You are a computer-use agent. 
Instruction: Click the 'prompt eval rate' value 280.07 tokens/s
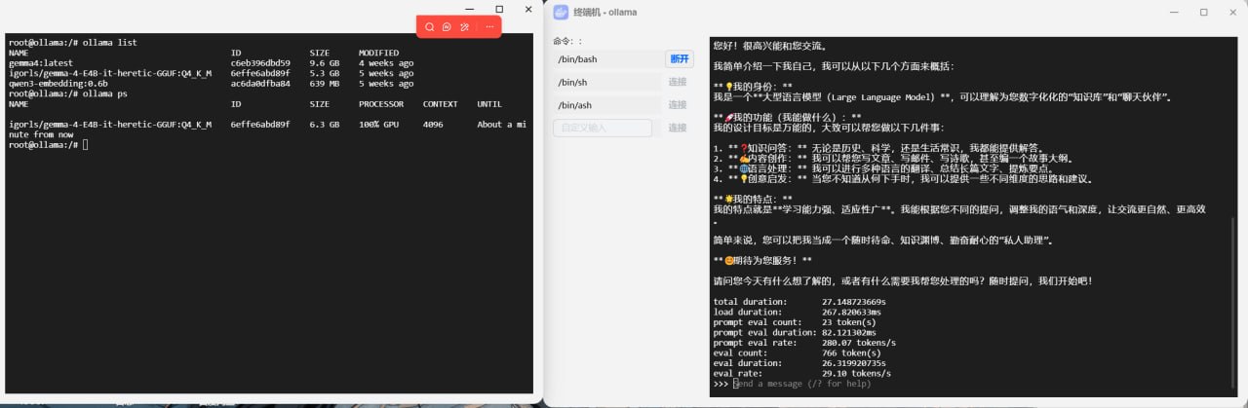(x=859, y=343)
